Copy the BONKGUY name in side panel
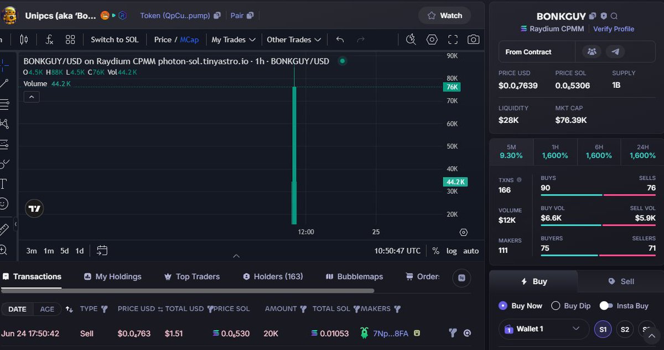The height and width of the screenshot is (350, 664). [x=592, y=17]
